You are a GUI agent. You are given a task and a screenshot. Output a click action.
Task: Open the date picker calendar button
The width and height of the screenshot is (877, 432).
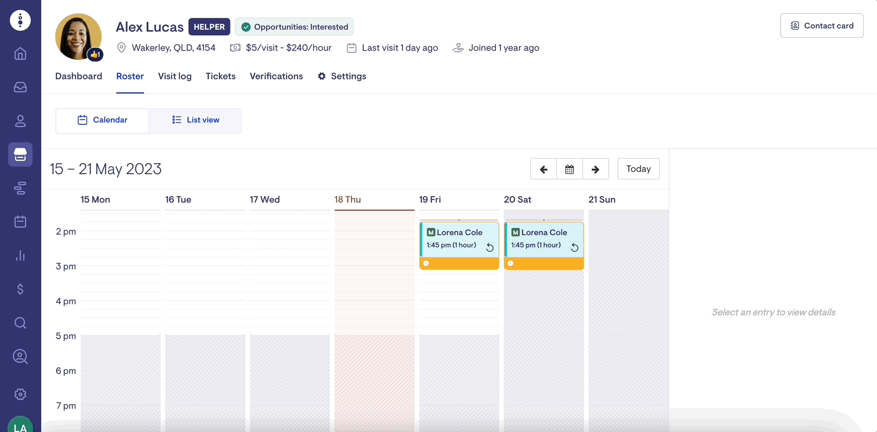click(x=570, y=169)
